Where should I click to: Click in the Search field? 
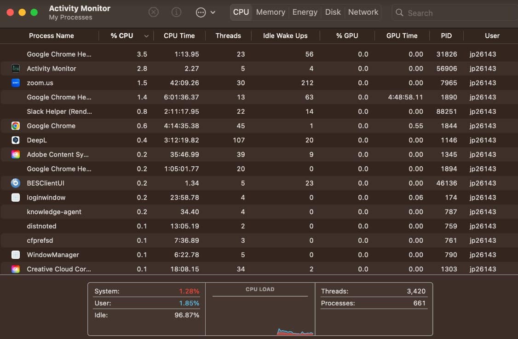click(x=456, y=13)
